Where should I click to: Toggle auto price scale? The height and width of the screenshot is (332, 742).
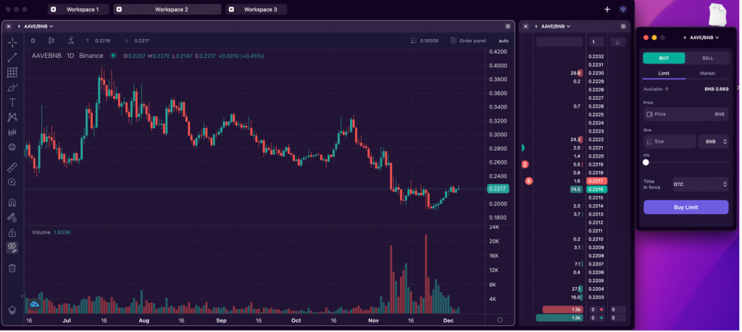click(504, 41)
